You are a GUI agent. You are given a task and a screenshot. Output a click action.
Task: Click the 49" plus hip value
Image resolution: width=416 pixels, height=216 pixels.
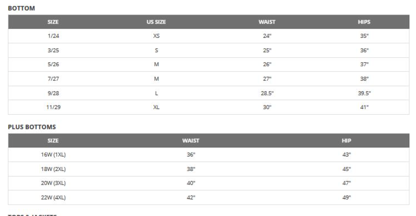click(x=347, y=198)
